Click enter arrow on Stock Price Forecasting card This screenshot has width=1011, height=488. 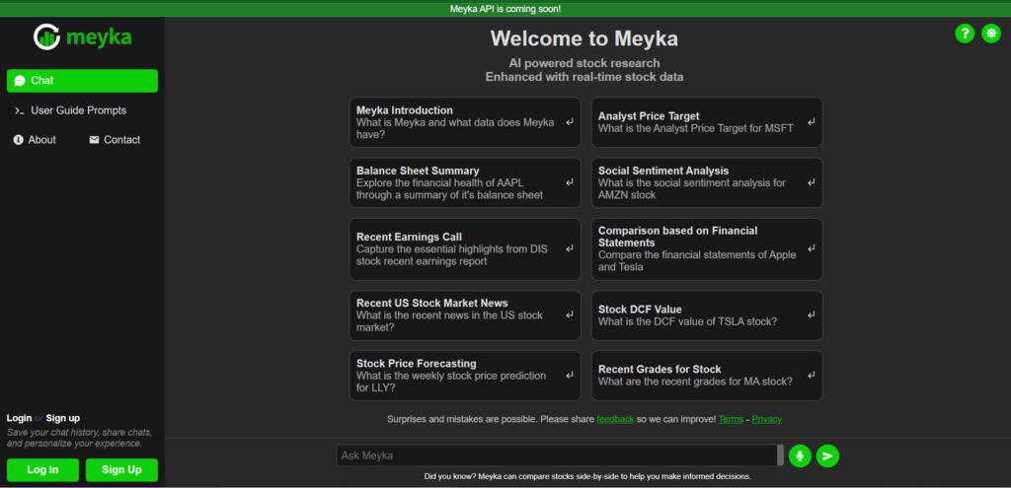570,376
